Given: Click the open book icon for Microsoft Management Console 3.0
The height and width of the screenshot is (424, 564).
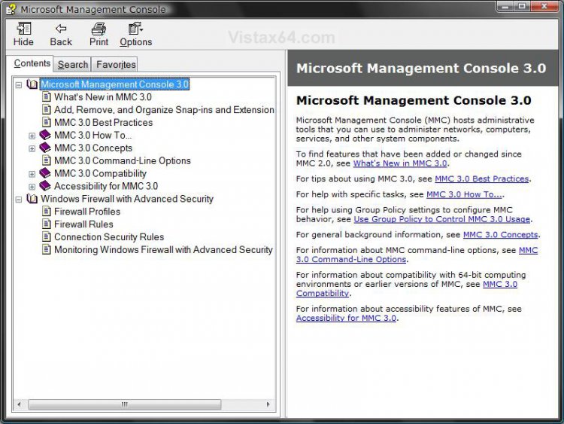Looking at the screenshot, I should [32, 84].
